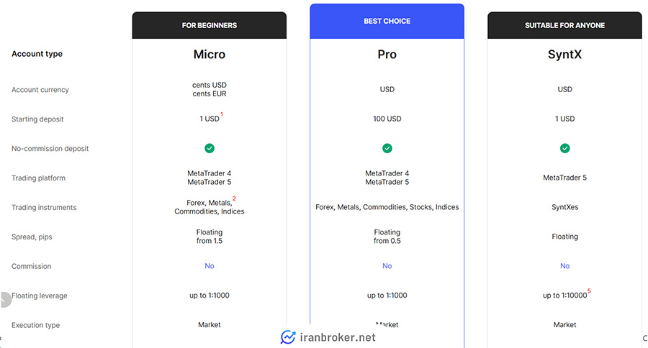Click the iranbroker.net watermark text

(337, 336)
